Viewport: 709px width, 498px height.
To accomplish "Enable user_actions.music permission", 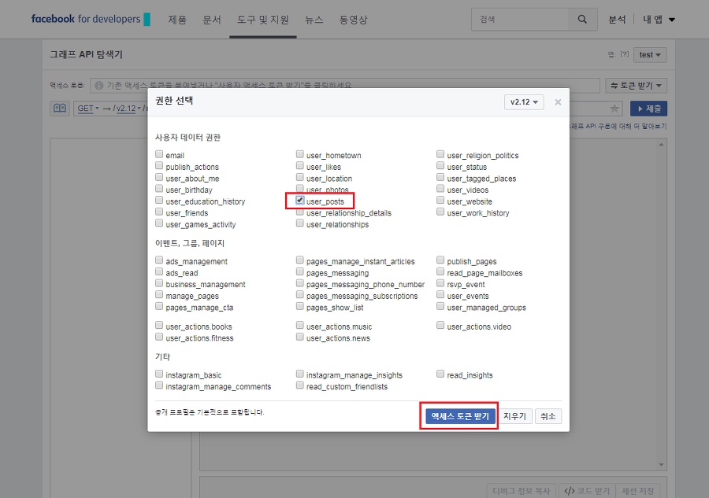I will click(x=300, y=325).
